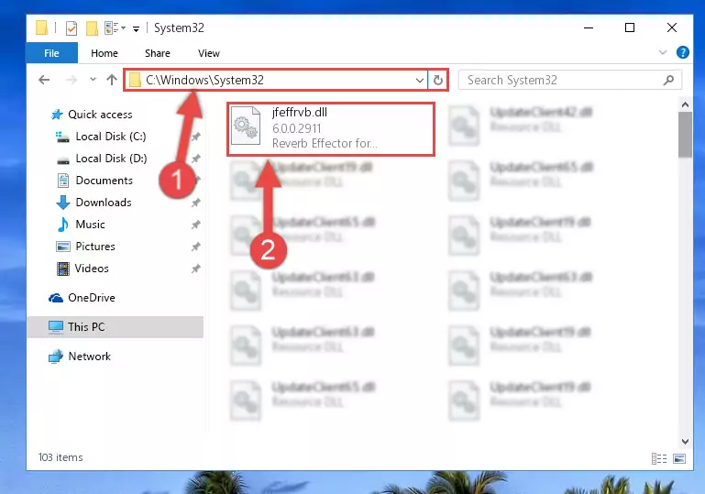Select Quick access in navigation pane
This screenshot has width=705, height=494.
coord(92,115)
